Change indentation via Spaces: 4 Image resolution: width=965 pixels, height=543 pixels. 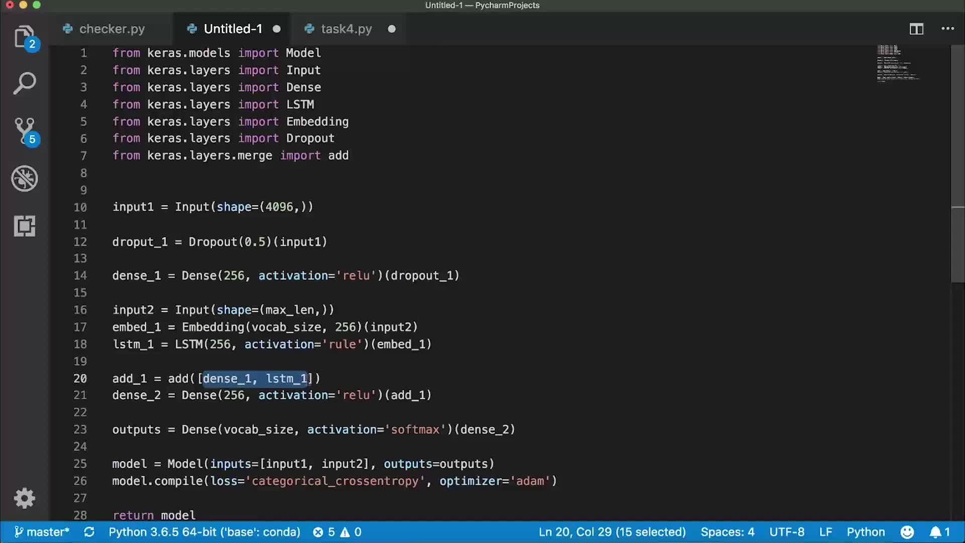(x=727, y=532)
